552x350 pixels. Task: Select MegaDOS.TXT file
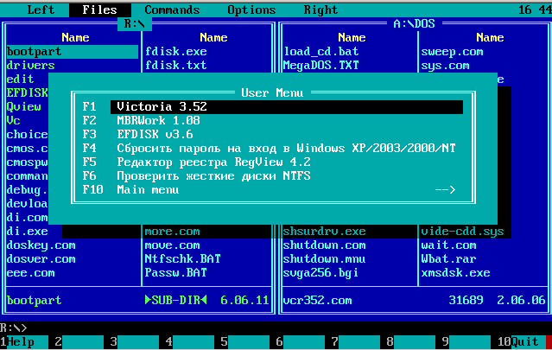320,66
